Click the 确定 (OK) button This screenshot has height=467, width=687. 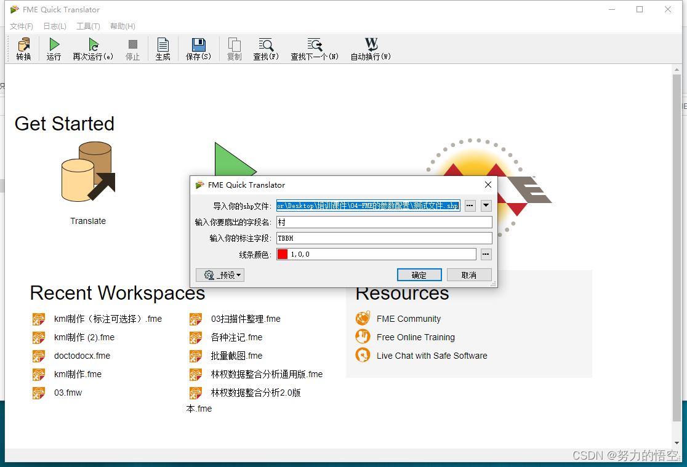pyautogui.click(x=419, y=275)
